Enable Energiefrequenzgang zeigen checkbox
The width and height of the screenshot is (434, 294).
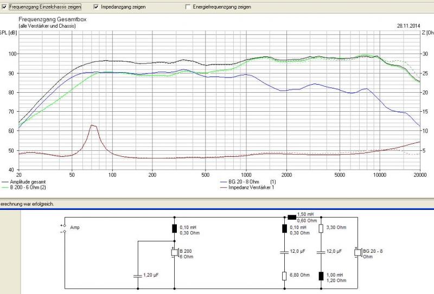point(188,7)
